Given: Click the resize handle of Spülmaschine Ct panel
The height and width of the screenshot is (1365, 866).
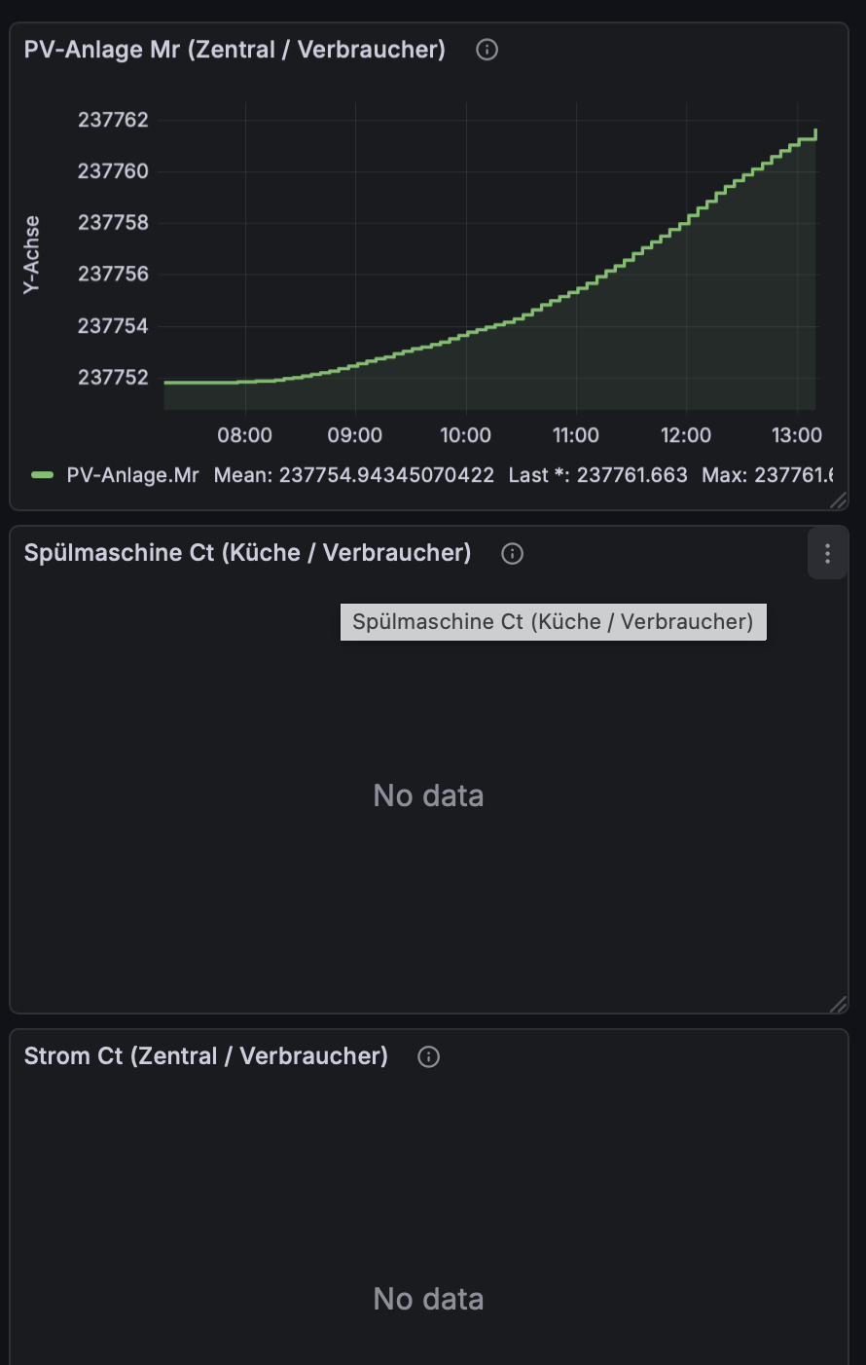Looking at the screenshot, I should [x=838, y=1004].
